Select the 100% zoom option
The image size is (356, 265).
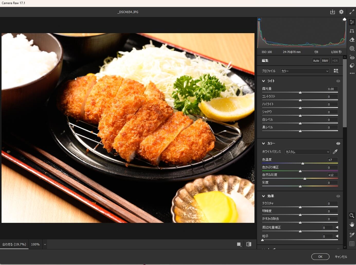click(35, 244)
